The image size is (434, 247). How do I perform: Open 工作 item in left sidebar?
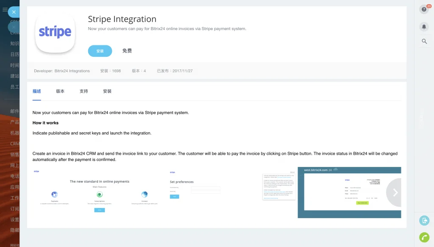point(14,198)
